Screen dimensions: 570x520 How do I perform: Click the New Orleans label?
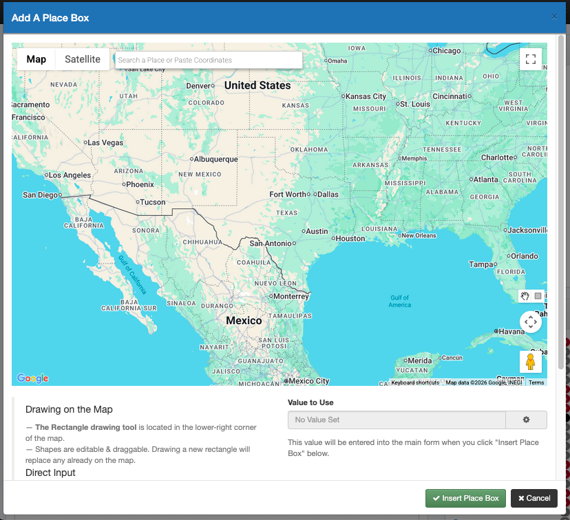pos(419,236)
